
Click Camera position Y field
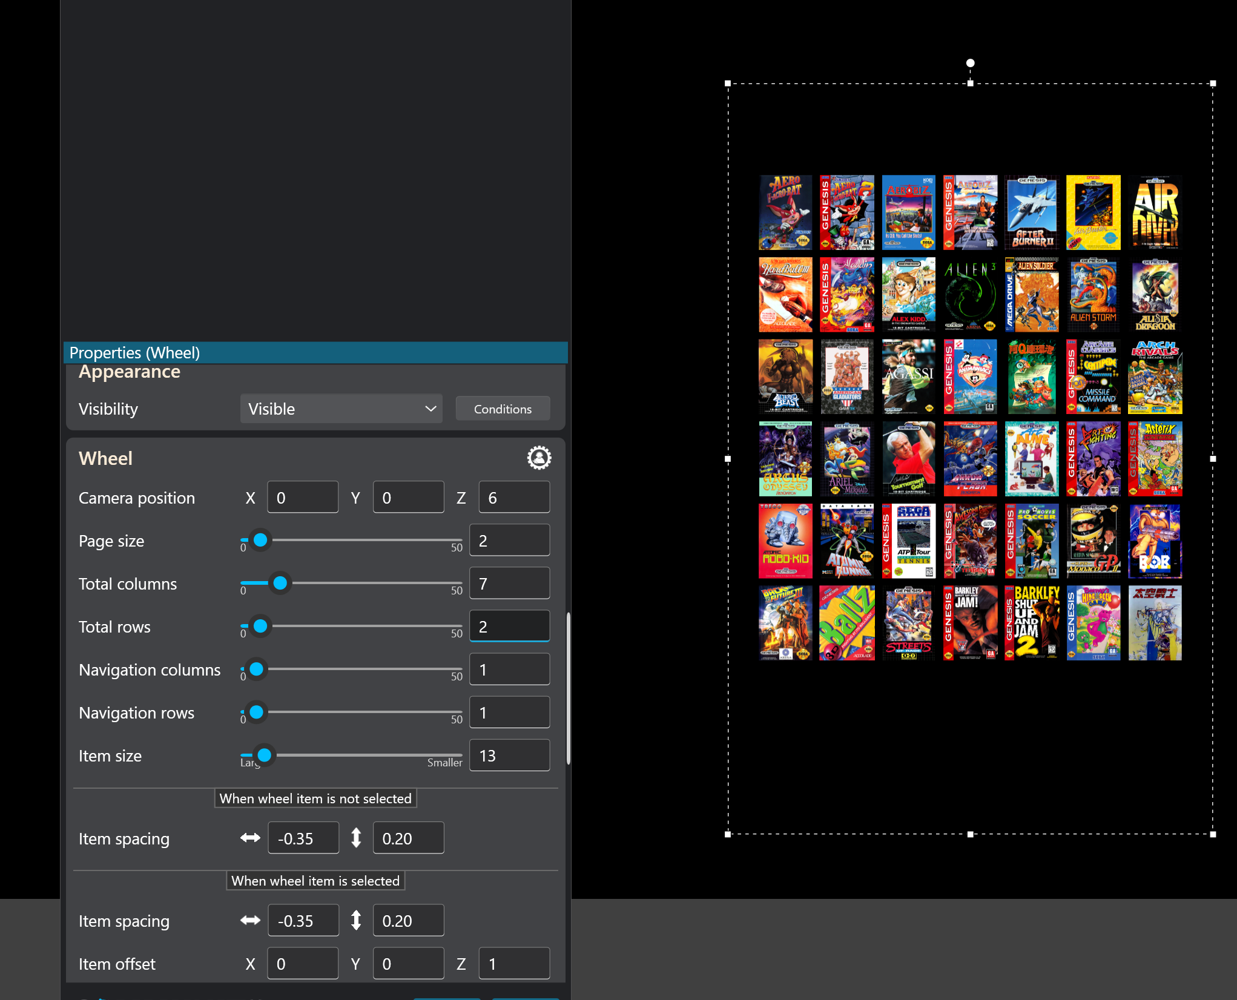coord(409,498)
